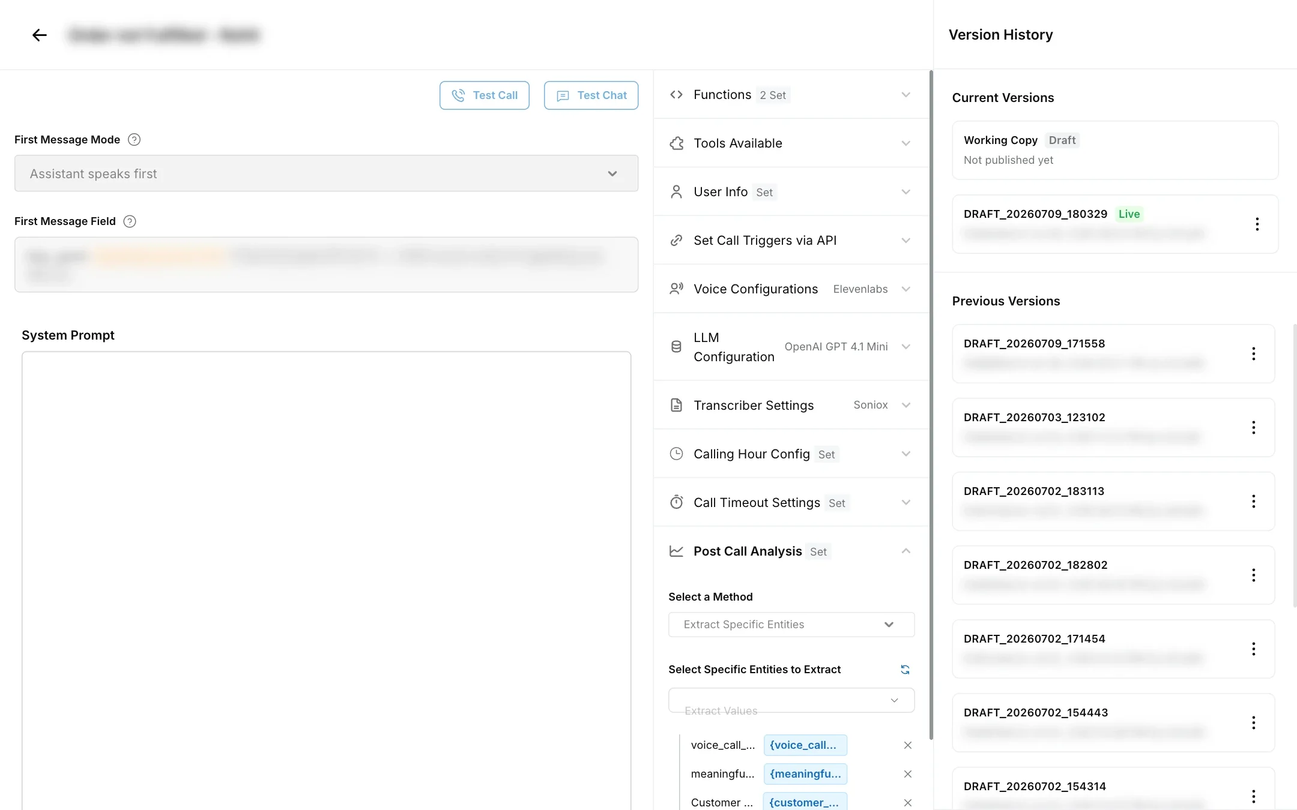This screenshot has height=810, width=1297.
Task: Click the Calling Hour Config clock icon
Action: click(676, 454)
